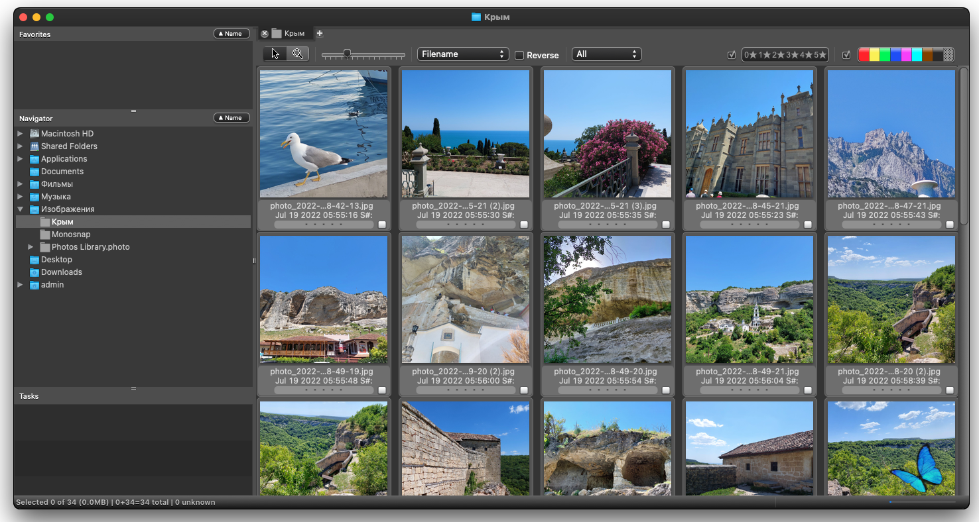Tick the checkbox for photo_2022-...5-21 (3).jpg
979x522 pixels.
point(666,225)
